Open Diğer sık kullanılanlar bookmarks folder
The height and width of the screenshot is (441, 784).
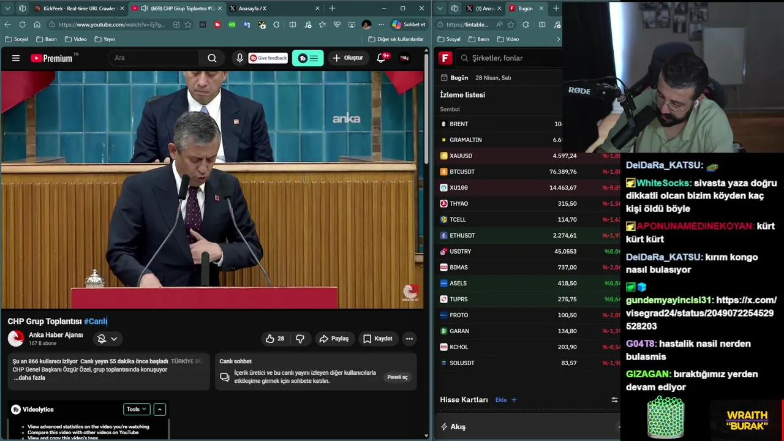point(396,39)
